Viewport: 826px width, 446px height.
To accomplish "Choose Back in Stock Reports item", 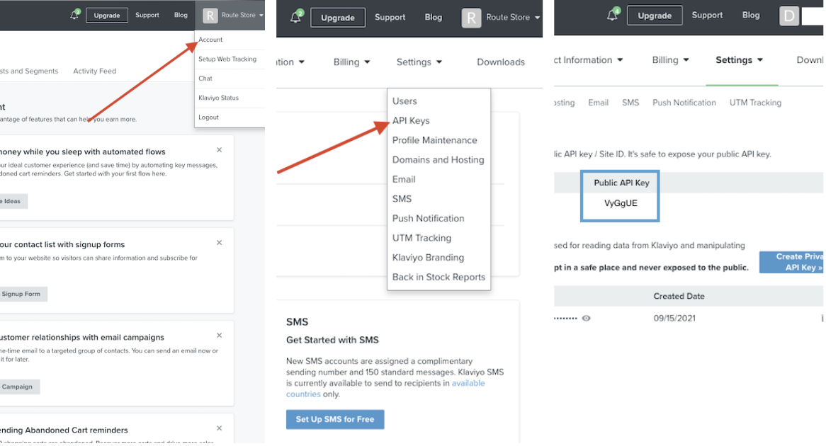I will 439,277.
